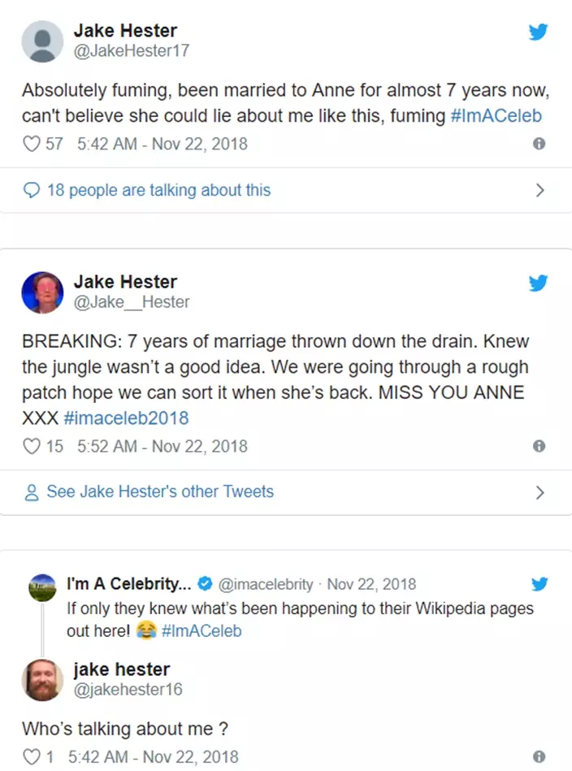Expand chevron next to Jake Hester's other Tweets
This screenshot has width=572, height=771.
coord(539,492)
